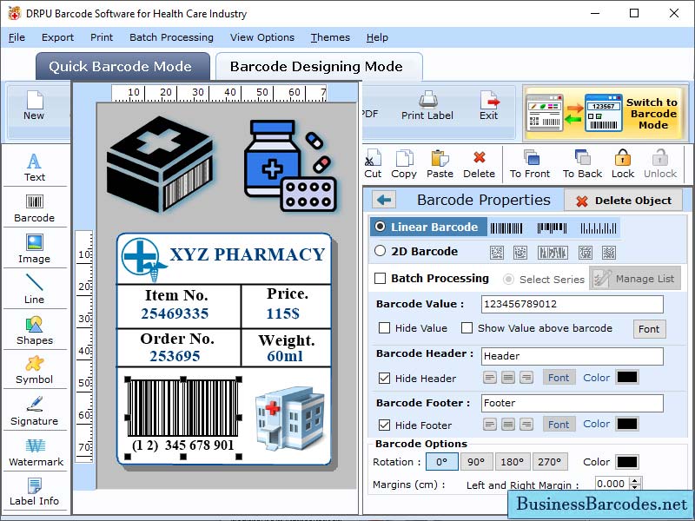This screenshot has height=521, width=695.
Task: Click the Delete Object button
Action: (624, 200)
